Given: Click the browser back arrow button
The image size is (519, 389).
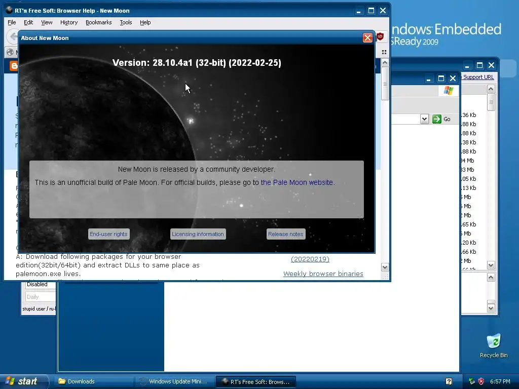Looking at the screenshot, I should 13,36.
